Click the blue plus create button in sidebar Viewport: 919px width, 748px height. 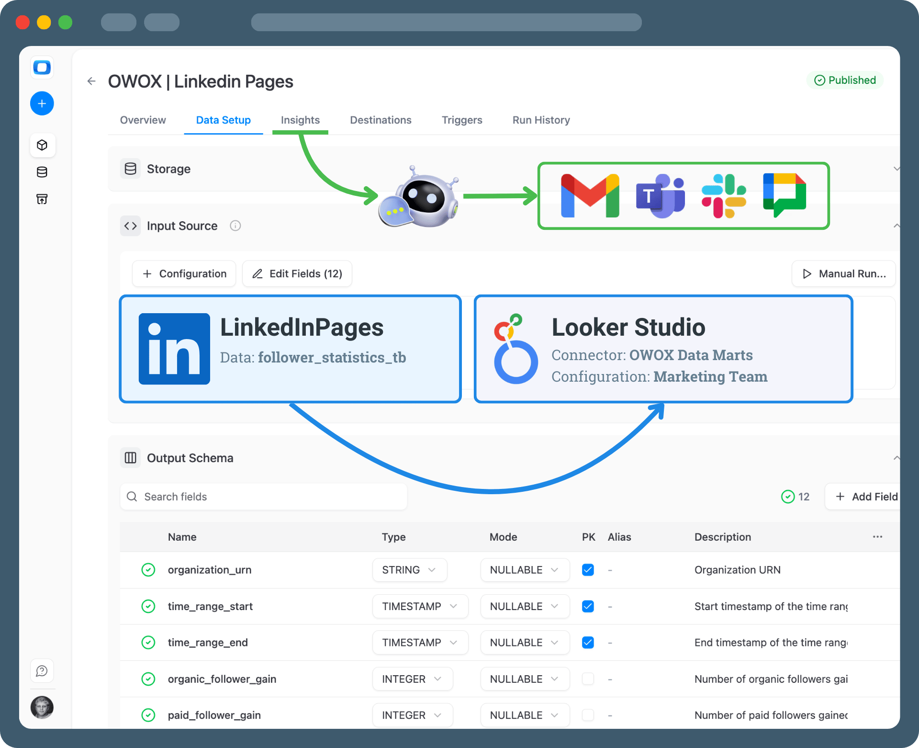click(42, 103)
